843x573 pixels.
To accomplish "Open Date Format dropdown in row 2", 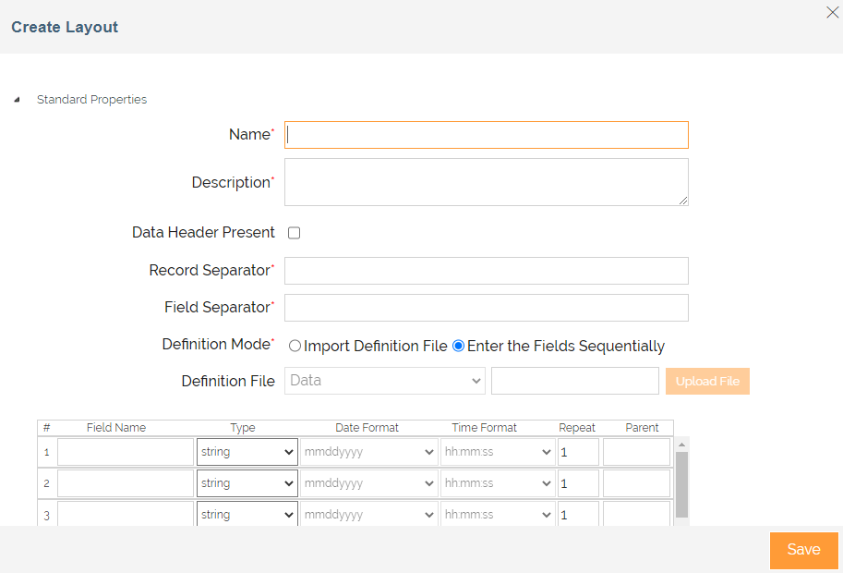I will 368,483.
